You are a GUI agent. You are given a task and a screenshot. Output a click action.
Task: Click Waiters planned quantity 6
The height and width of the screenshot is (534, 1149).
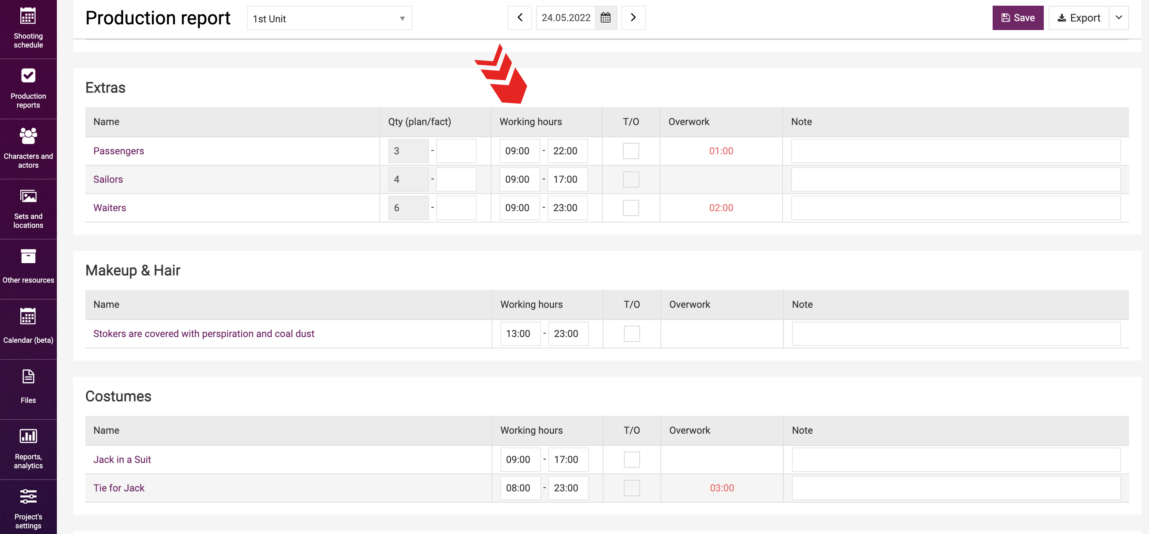pyautogui.click(x=408, y=208)
